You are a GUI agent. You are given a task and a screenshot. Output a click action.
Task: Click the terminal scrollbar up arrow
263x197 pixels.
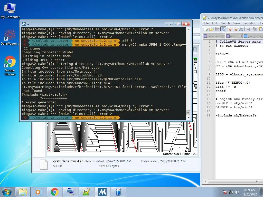coord(188,29)
